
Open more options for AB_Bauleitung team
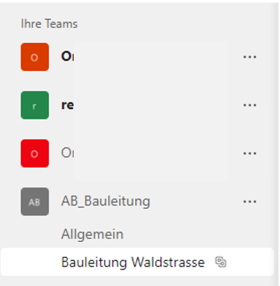click(250, 202)
